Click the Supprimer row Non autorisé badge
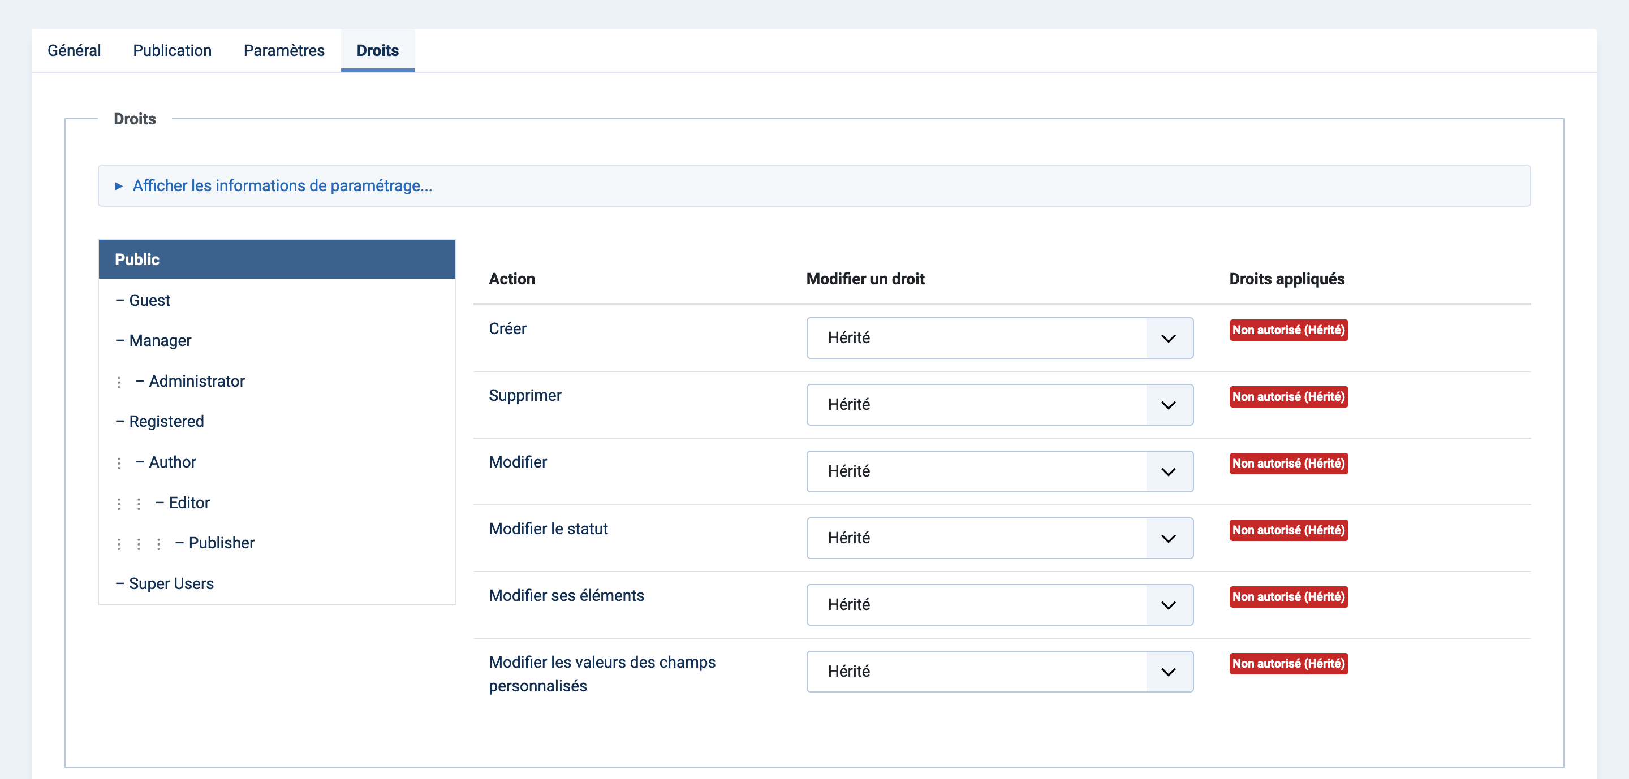 click(1288, 397)
